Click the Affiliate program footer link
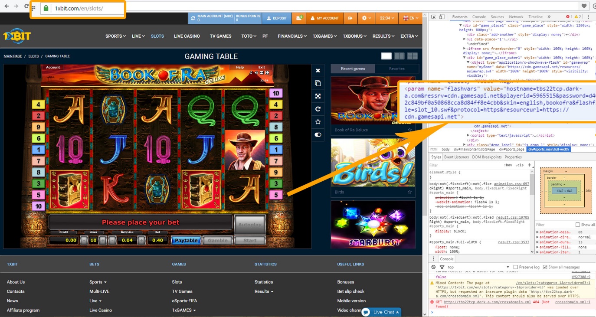The width and height of the screenshot is (596, 317). (23, 310)
